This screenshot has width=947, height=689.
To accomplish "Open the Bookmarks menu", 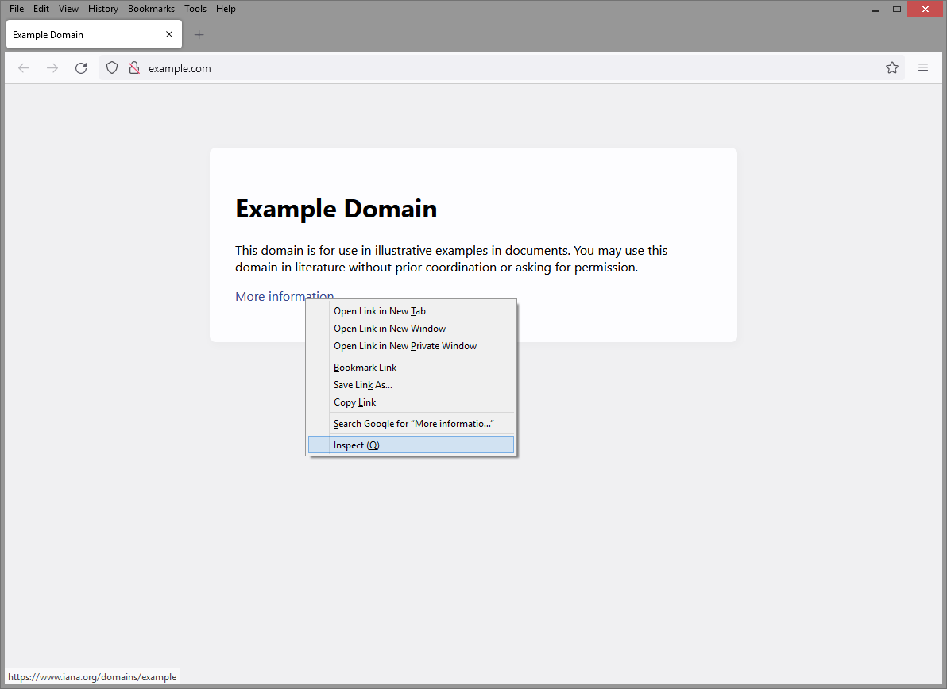I will 151,9.
